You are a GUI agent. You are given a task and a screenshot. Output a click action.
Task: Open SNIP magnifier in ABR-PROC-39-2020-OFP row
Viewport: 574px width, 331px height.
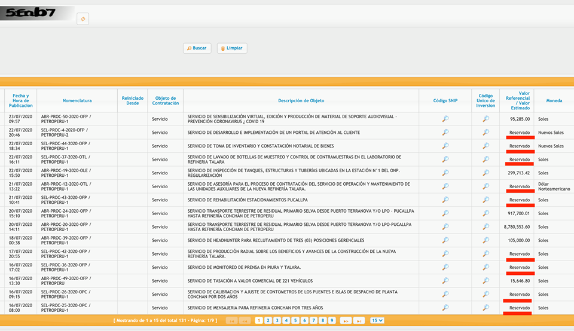(445, 240)
